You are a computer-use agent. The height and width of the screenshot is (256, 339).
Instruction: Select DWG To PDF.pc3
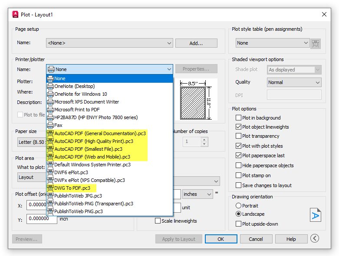click(x=109, y=188)
